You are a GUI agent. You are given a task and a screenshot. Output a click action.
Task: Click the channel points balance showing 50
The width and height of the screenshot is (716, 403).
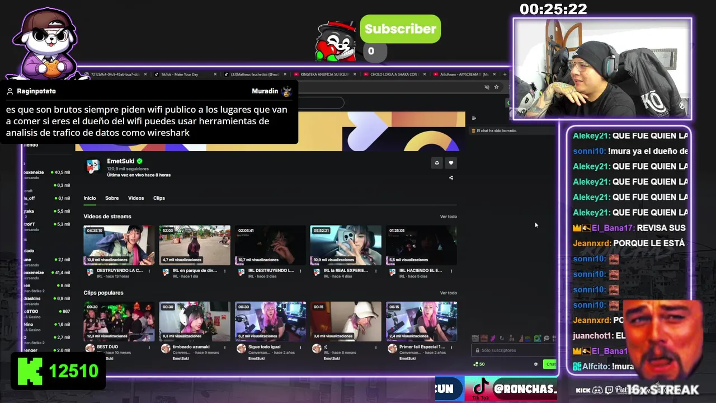tap(479, 364)
